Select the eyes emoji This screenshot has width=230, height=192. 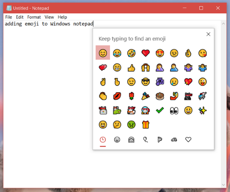(x=174, y=111)
